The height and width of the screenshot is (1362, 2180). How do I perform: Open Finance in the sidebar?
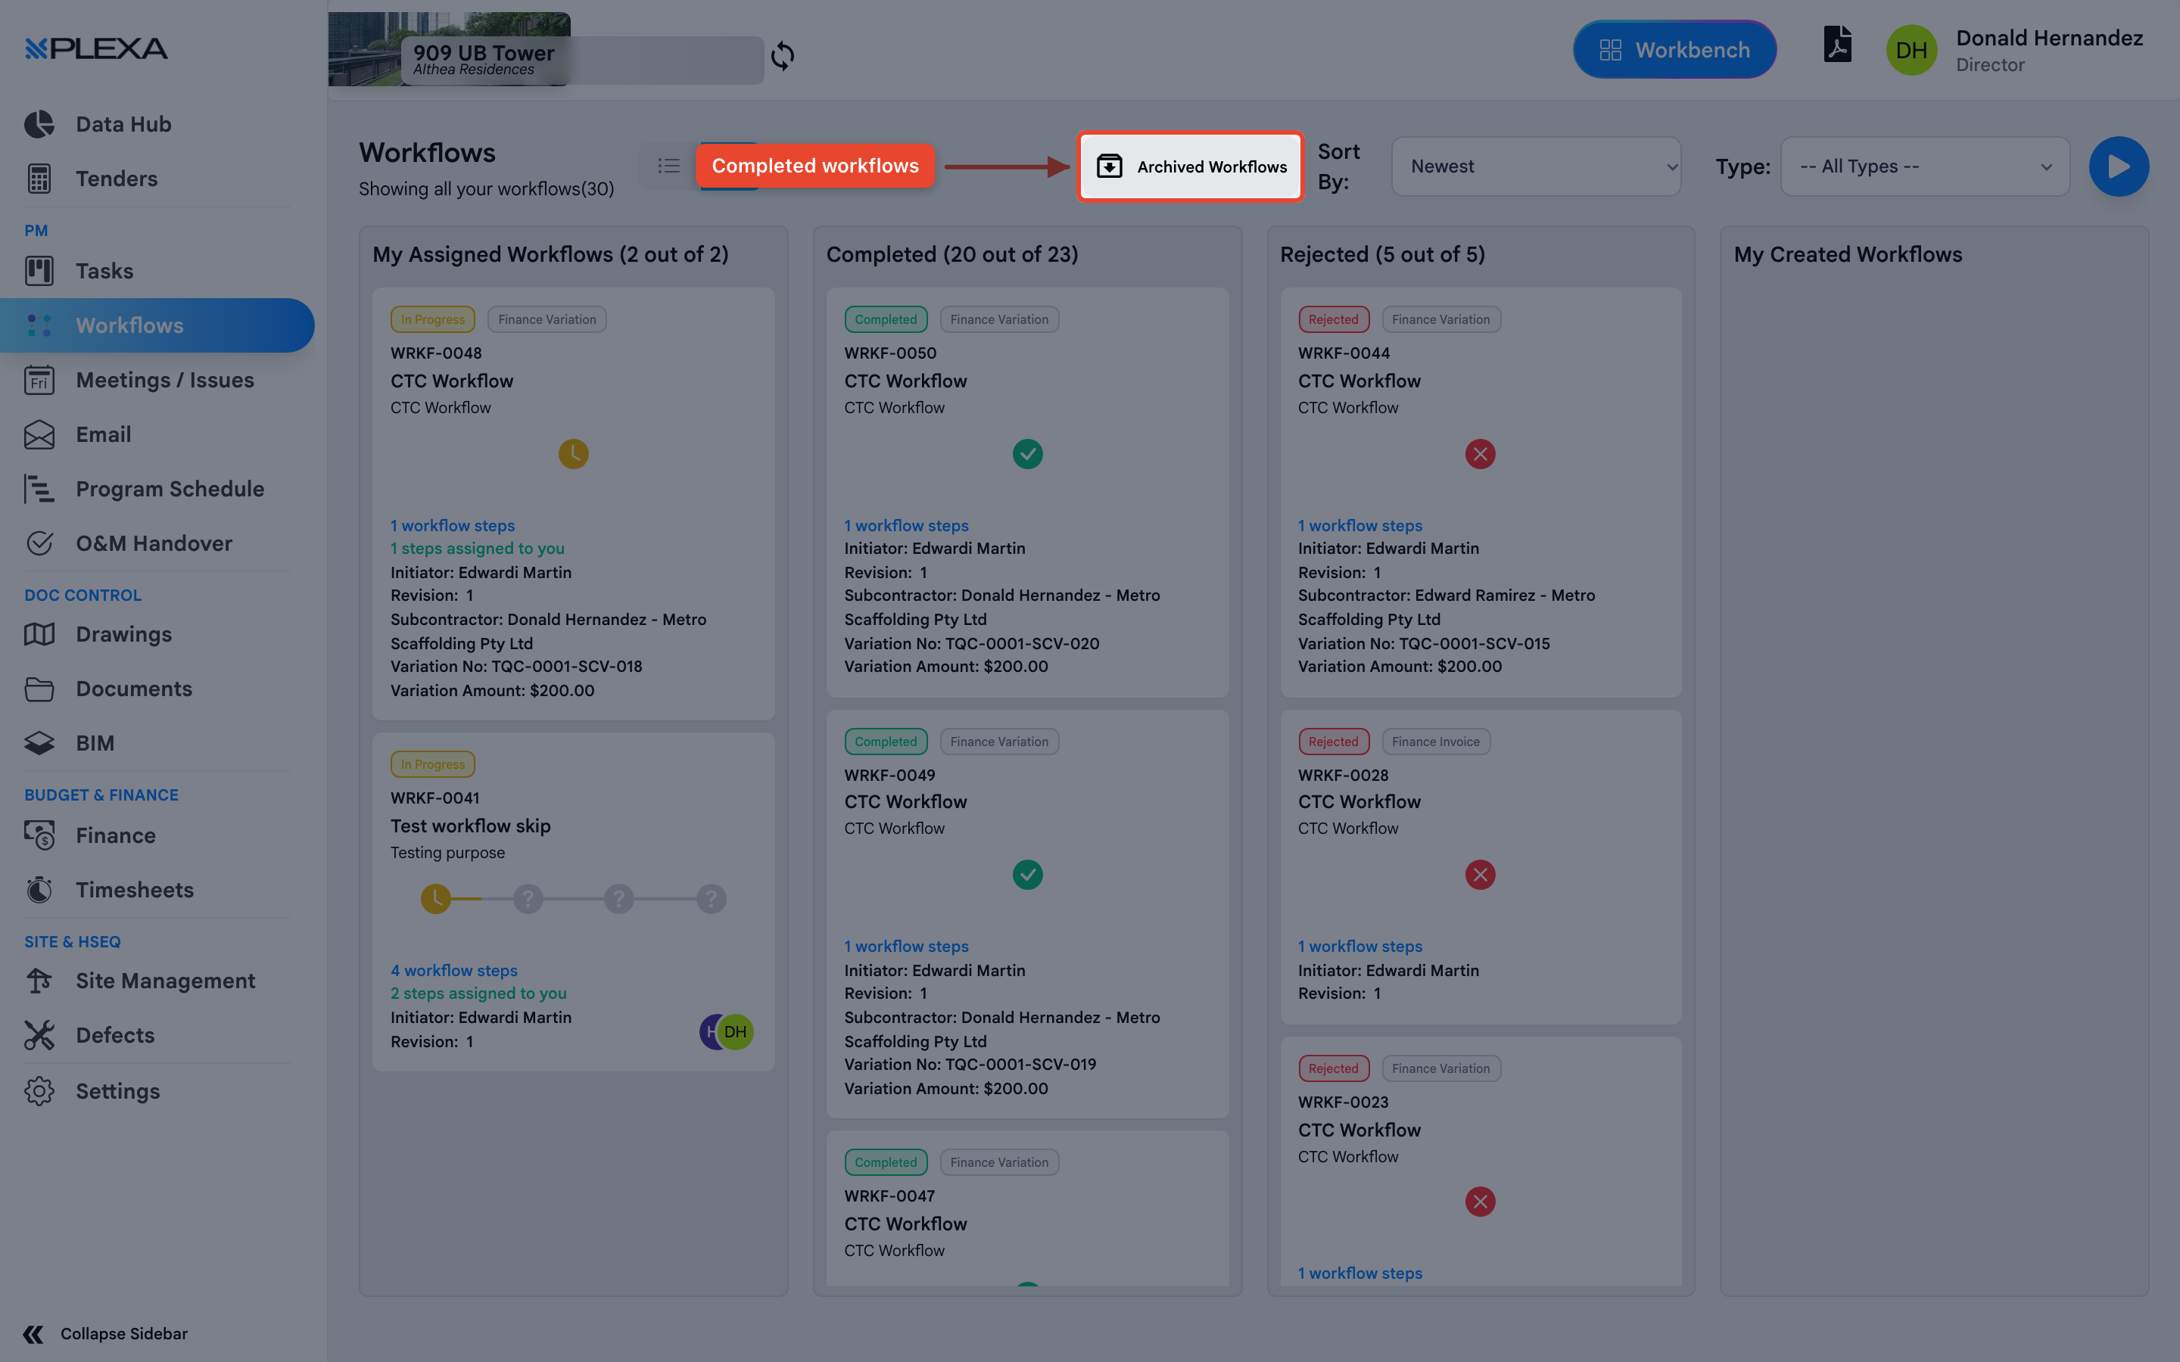115,835
